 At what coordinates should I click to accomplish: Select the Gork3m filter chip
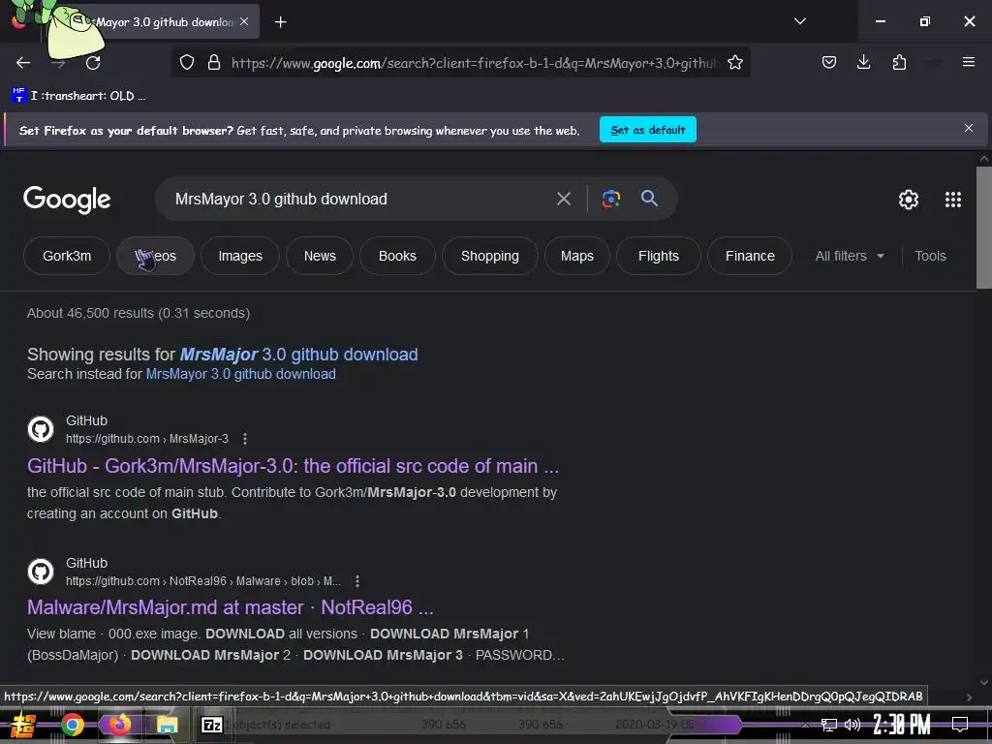pos(67,256)
